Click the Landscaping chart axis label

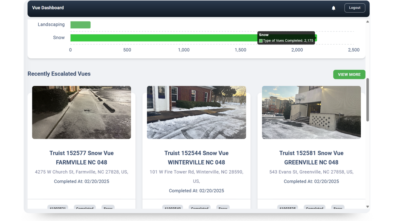click(x=51, y=25)
